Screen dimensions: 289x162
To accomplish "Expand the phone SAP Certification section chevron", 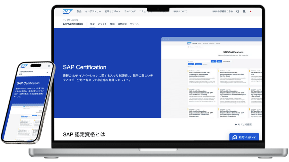I will click(48, 72).
